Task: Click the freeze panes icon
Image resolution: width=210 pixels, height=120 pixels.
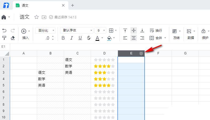Action: click(175, 31)
